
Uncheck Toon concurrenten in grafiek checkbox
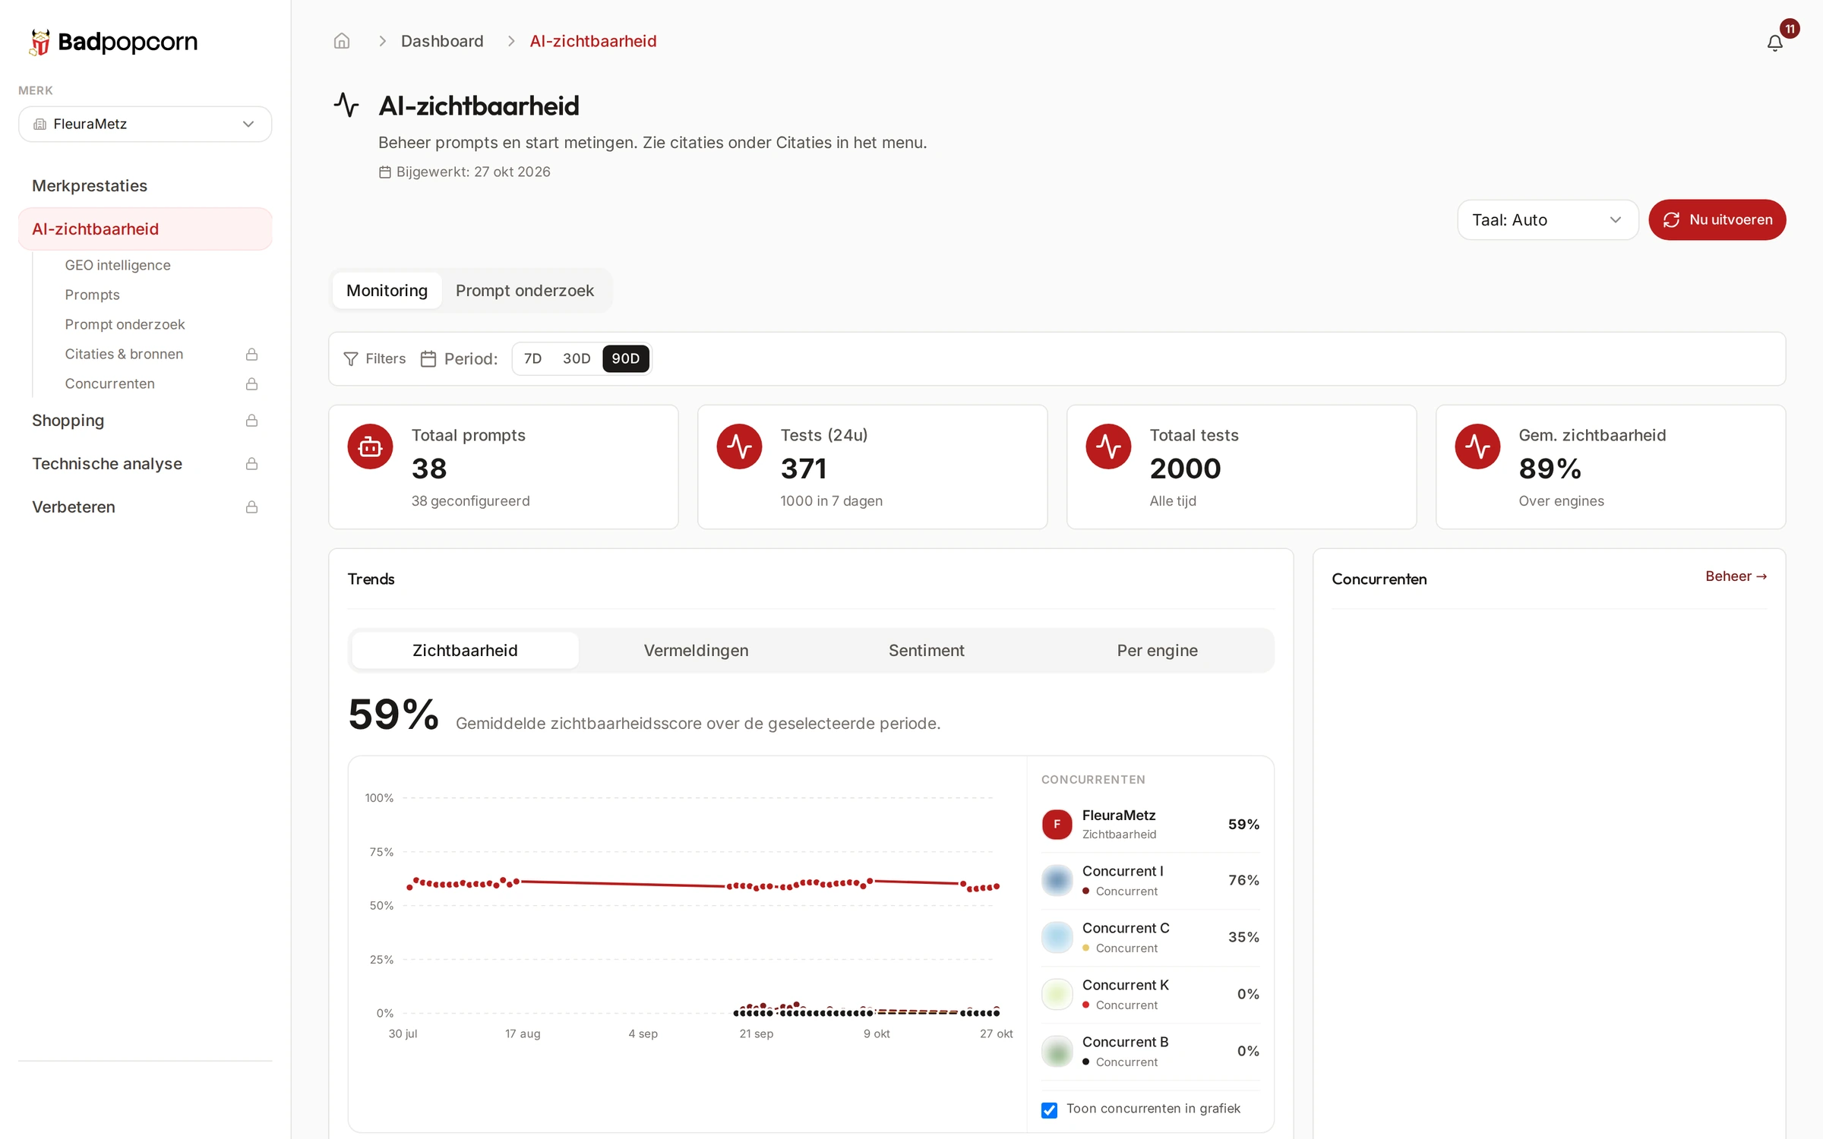(1049, 1110)
